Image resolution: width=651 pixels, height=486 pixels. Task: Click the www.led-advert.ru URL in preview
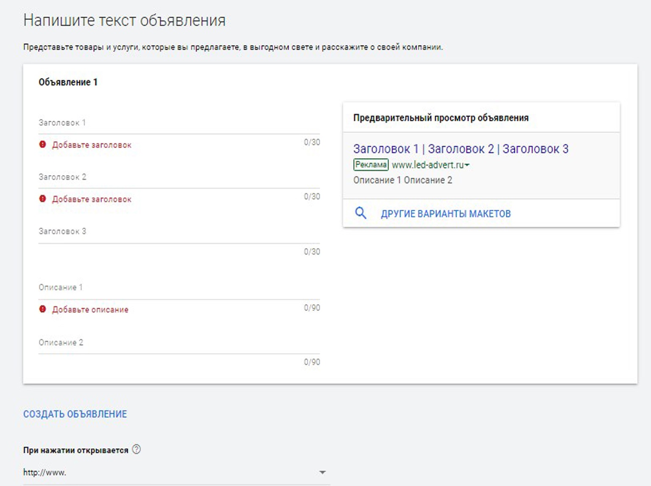[427, 165]
